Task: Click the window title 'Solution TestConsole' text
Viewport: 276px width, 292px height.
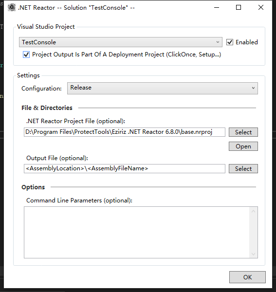Action: tap(96, 8)
